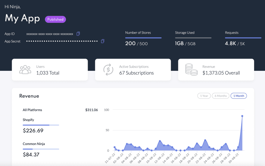265x166 pixels.
Task: Click the 50 y-axis label
Action: click(x=107, y=130)
